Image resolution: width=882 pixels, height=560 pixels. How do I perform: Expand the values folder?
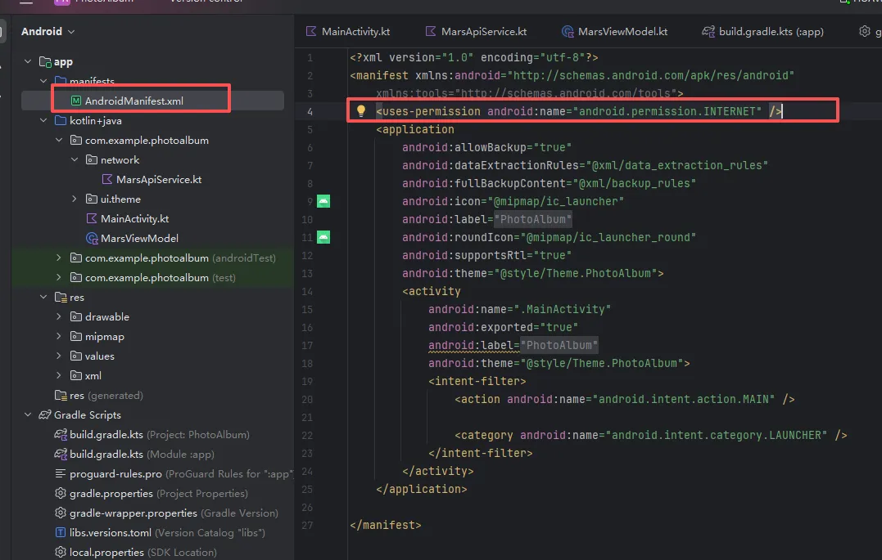coord(59,356)
